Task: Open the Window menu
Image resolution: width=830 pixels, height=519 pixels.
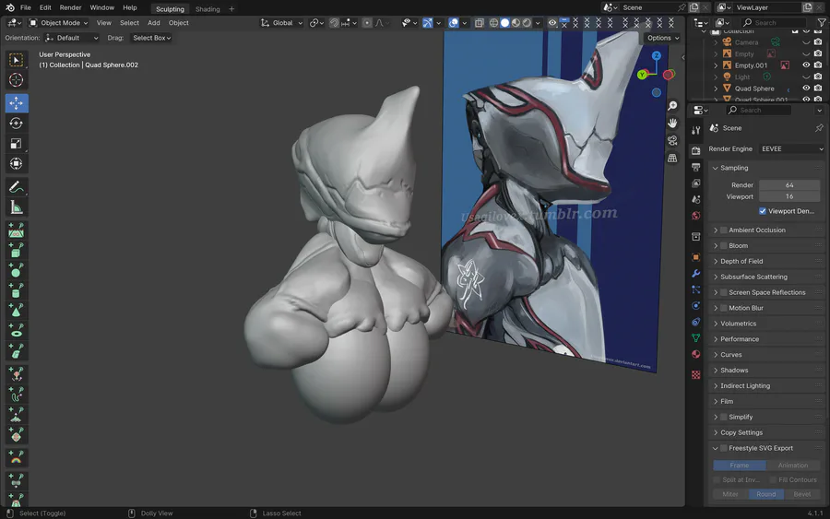Action: pos(101,7)
